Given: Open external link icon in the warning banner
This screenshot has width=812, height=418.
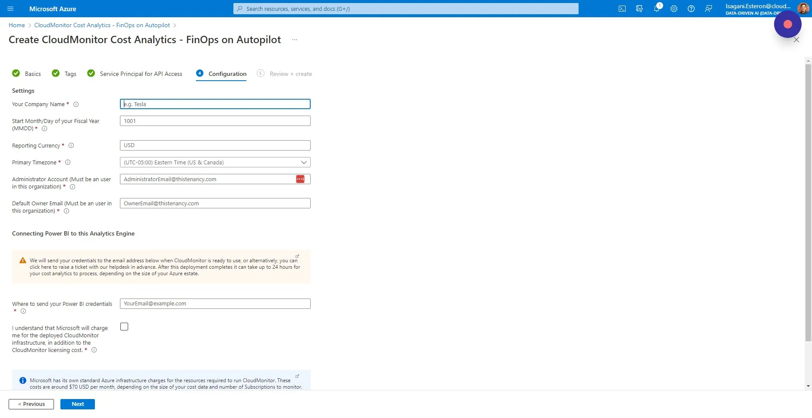Looking at the screenshot, I should pyautogui.click(x=297, y=256).
